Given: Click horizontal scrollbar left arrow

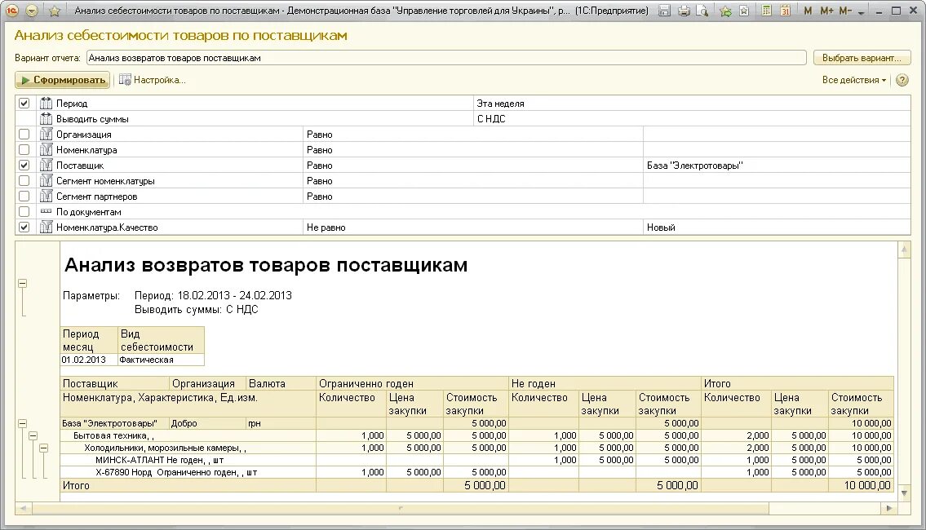Looking at the screenshot, I should click(24, 508).
